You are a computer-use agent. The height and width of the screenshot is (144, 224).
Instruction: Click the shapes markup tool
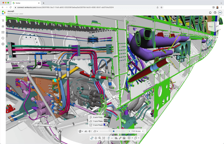coord(136,138)
